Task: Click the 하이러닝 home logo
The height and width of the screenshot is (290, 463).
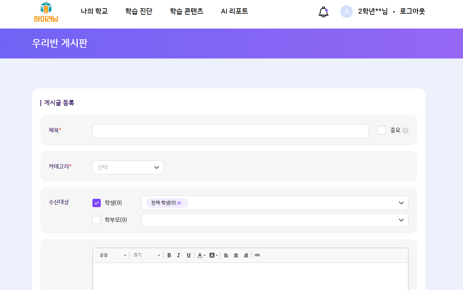Action: click(x=46, y=12)
